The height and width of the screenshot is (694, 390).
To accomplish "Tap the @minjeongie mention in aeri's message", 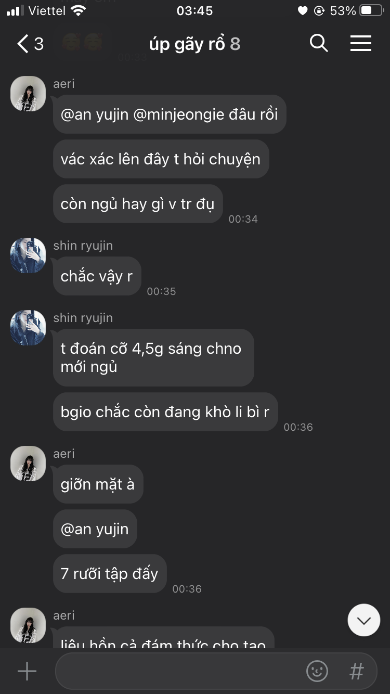I will [180, 114].
